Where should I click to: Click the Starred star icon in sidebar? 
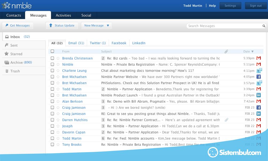click(x=6, y=54)
